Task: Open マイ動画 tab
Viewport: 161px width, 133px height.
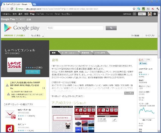Action: pos(135,36)
